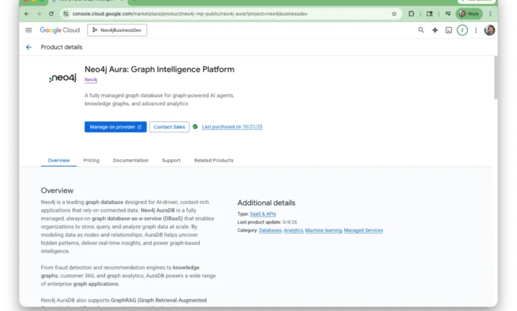The image size is (517, 311).
Task: Open the Google Cloud navigation hamburger menu
Action: coord(29,30)
